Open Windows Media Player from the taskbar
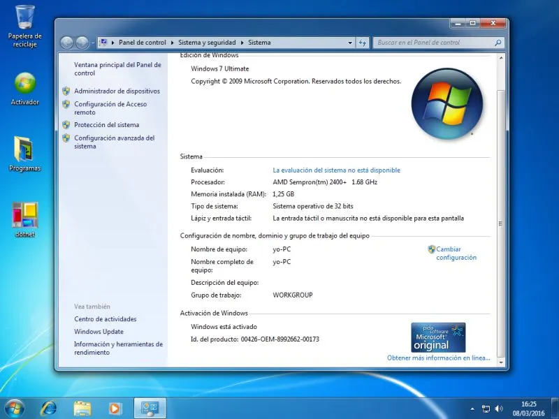This screenshot has height=419, width=559. (x=115, y=409)
